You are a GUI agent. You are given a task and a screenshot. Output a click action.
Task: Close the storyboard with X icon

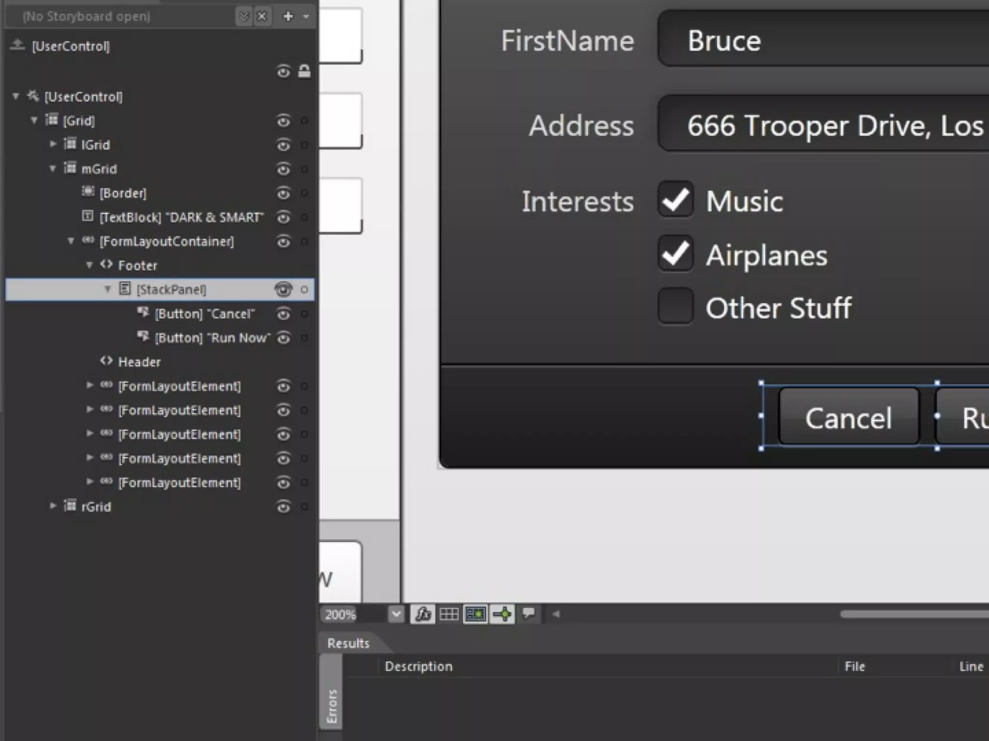pos(262,16)
